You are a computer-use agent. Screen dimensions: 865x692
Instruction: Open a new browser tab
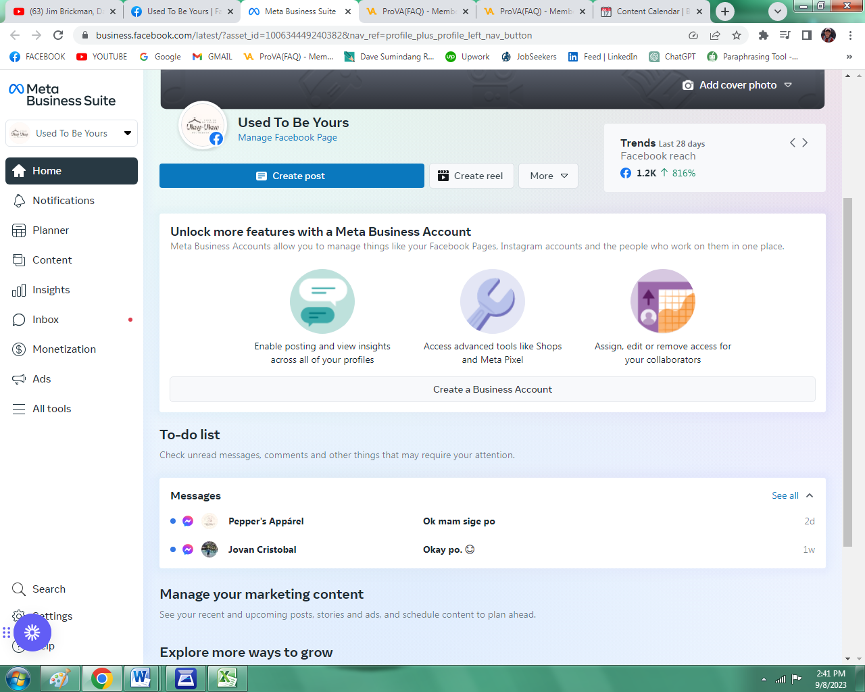725,11
